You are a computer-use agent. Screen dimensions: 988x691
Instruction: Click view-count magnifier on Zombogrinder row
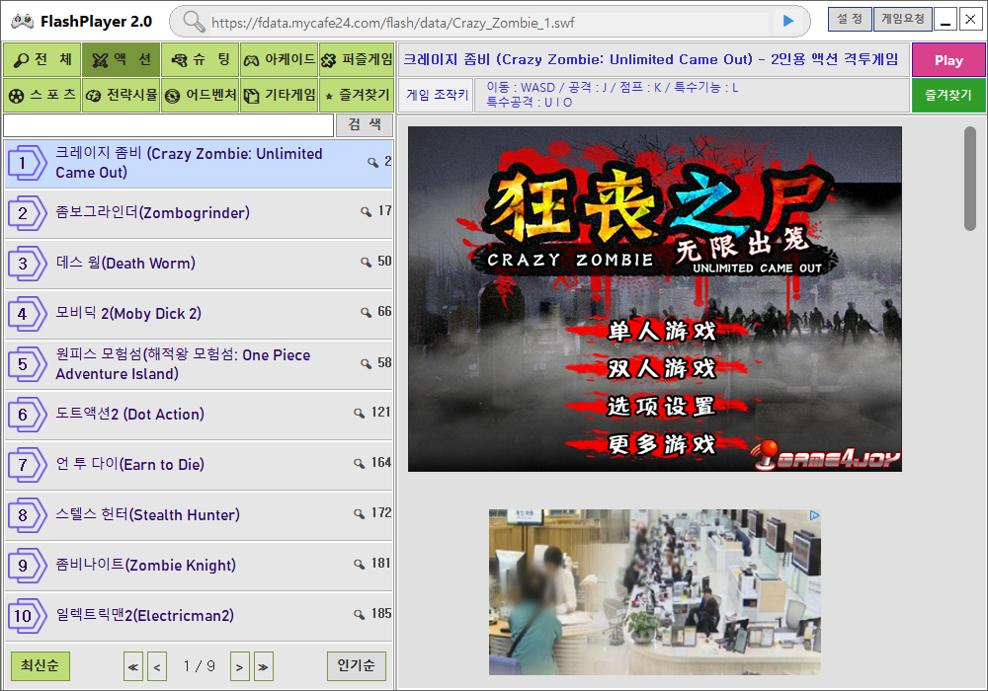366,212
